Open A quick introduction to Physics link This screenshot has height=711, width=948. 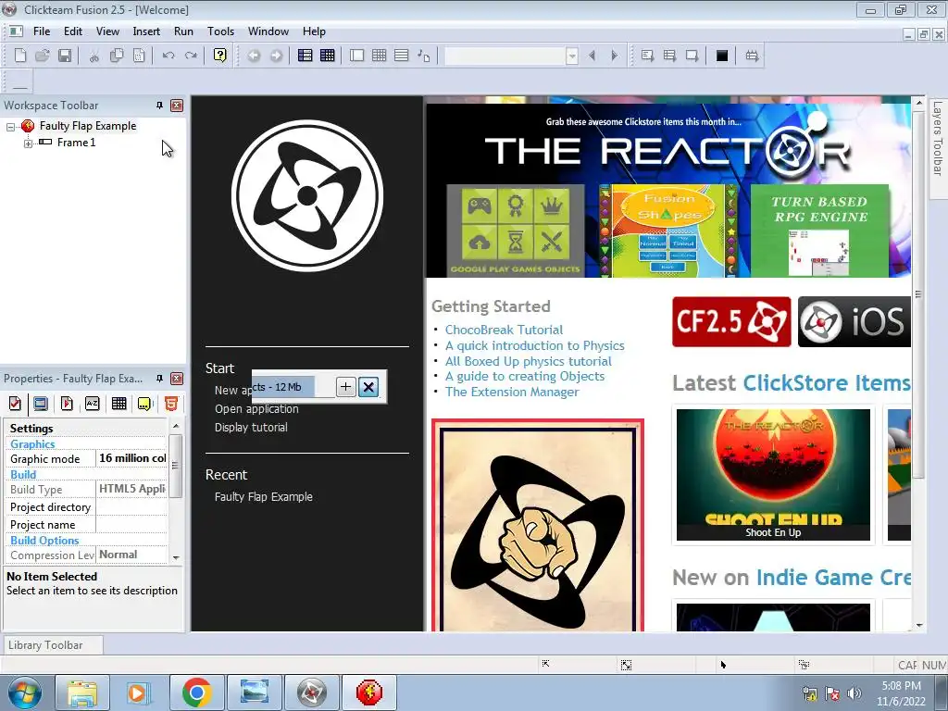click(x=535, y=345)
